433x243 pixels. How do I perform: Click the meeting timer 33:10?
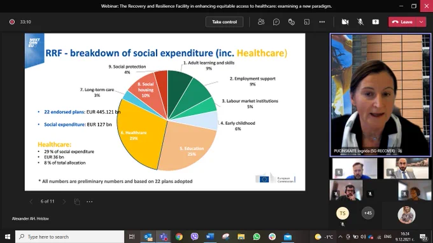25,22
